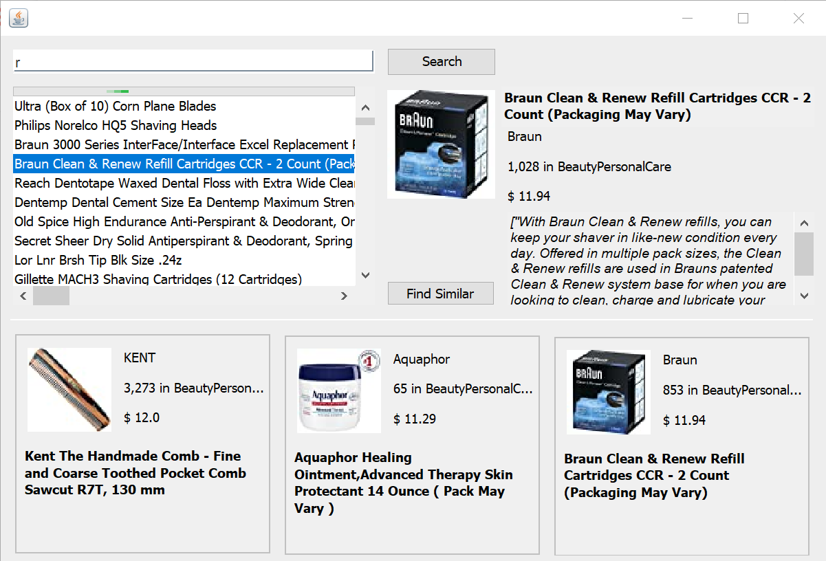Select Gillette MACH3 Shaving Cartridges row
Screen dimensions: 826x561
click(184, 279)
